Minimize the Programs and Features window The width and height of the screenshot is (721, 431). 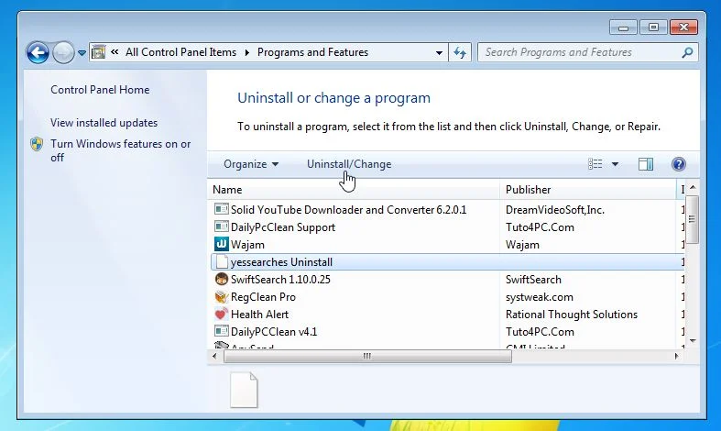(x=623, y=28)
